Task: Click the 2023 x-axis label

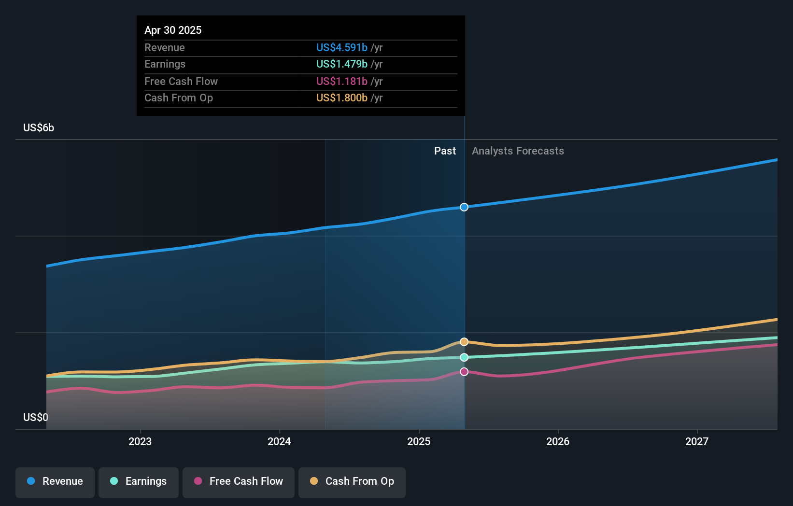Action: click(x=140, y=441)
